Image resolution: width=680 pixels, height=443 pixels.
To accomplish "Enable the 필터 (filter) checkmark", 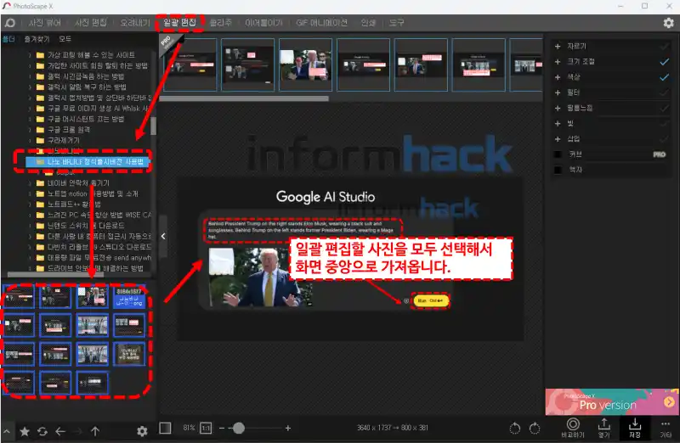I will coord(664,93).
